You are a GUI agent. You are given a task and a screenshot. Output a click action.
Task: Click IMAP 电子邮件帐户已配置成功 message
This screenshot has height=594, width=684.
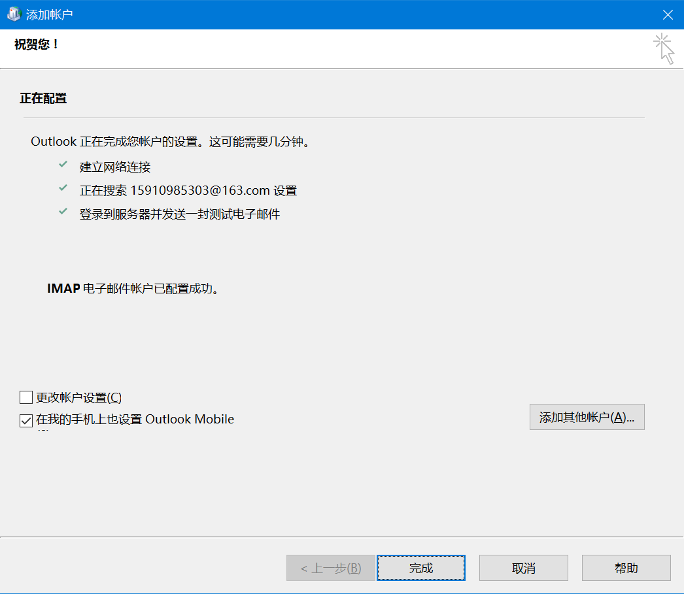(133, 288)
